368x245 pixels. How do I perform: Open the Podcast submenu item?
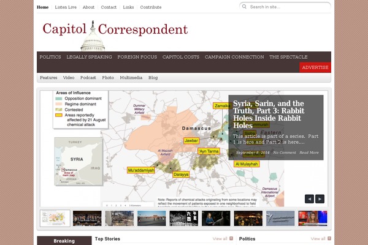[x=88, y=78]
